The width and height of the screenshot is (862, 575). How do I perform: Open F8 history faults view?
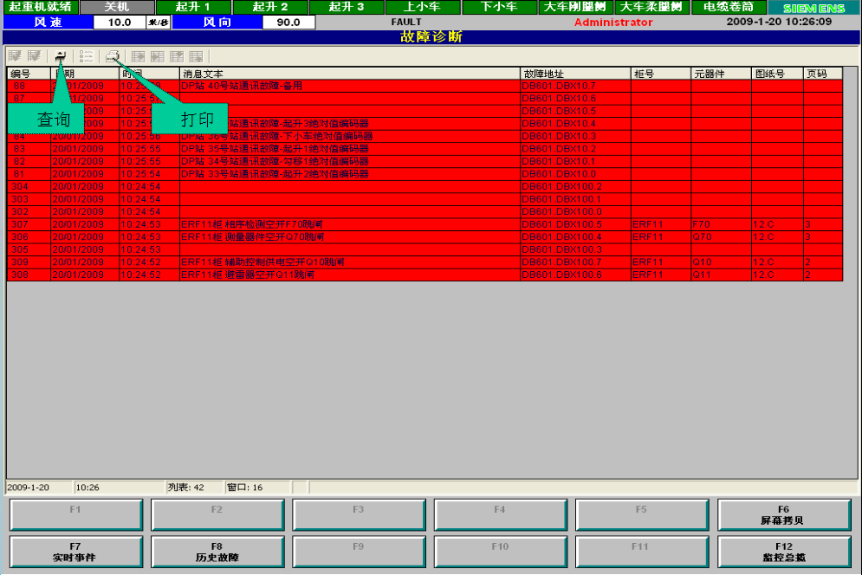(x=217, y=552)
